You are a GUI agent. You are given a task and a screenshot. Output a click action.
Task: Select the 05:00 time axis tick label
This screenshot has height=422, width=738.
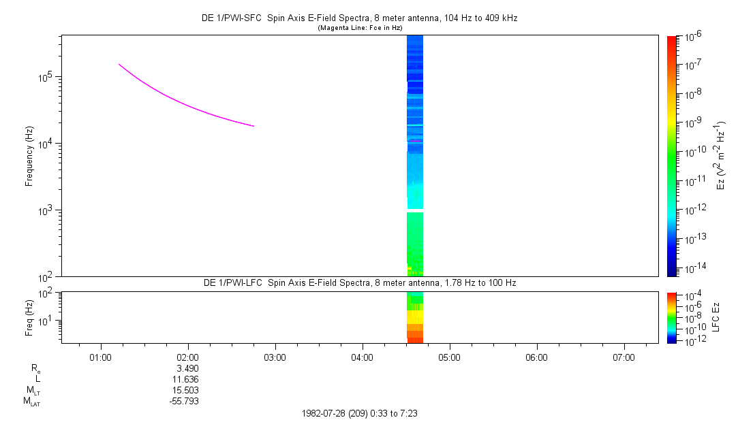pyautogui.click(x=449, y=357)
